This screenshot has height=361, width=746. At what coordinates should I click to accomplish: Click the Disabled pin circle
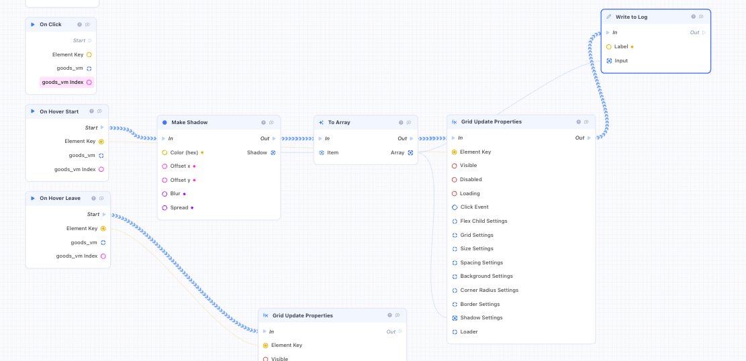[x=455, y=180]
